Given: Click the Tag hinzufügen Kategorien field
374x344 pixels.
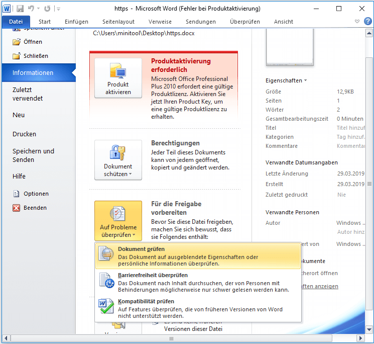Looking at the screenshot, I should tap(350, 137).
